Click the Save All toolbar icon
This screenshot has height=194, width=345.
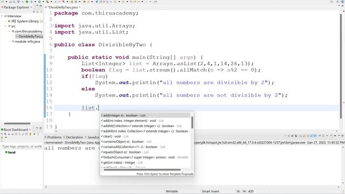pyautogui.click(x=14, y=2)
